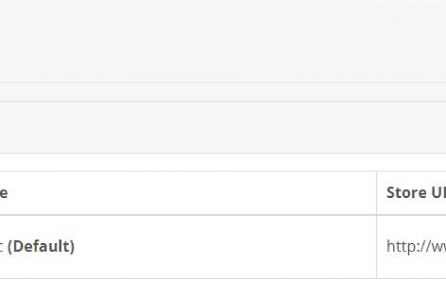This screenshot has width=446, height=296.
Task: Open the store http://ww URL text
Action: (416, 246)
